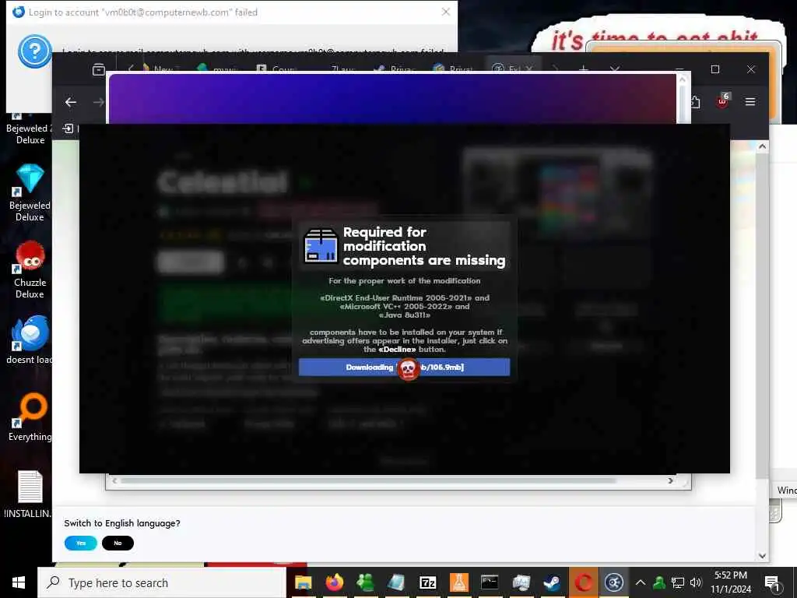797x598 pixels.
Task: Click the volume speaker tray icon
Action: coord(696,582)
